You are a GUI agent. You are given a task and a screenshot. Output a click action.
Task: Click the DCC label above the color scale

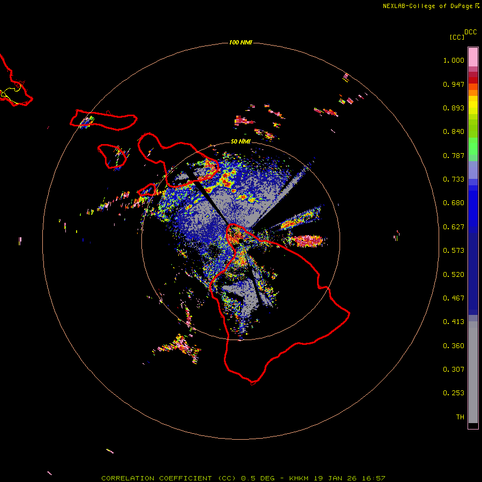tap(471, 32)
